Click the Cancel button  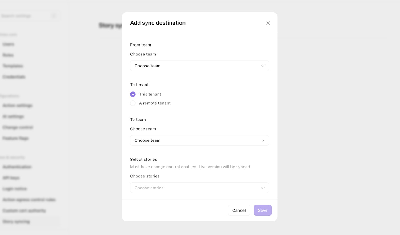pyautogui.click(x=239, y=210)
